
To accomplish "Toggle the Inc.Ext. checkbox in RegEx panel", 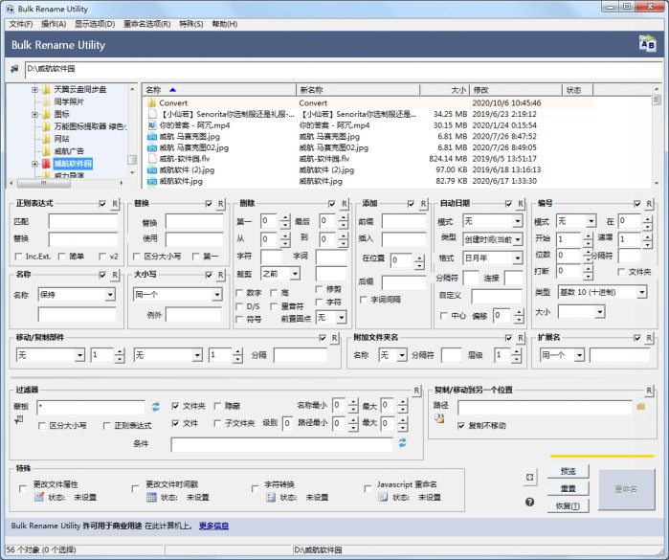I will (18, 257).
